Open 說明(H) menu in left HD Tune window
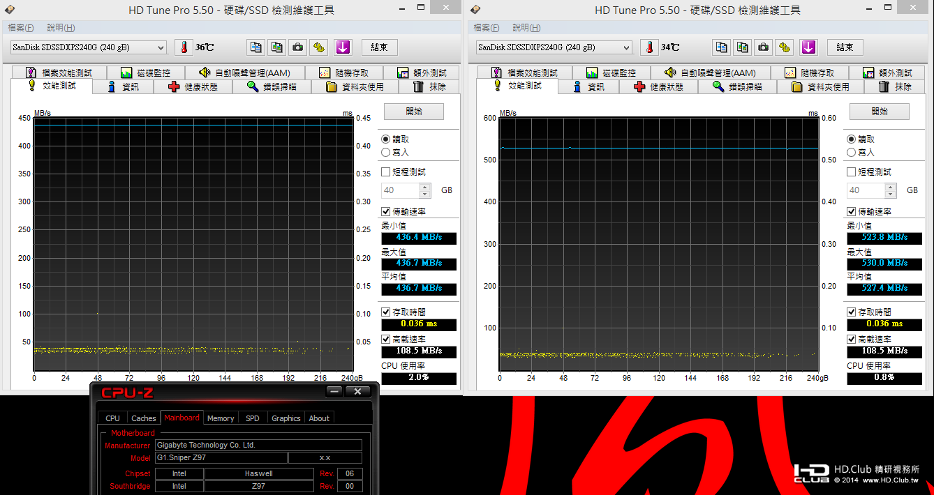 point(61,28)
